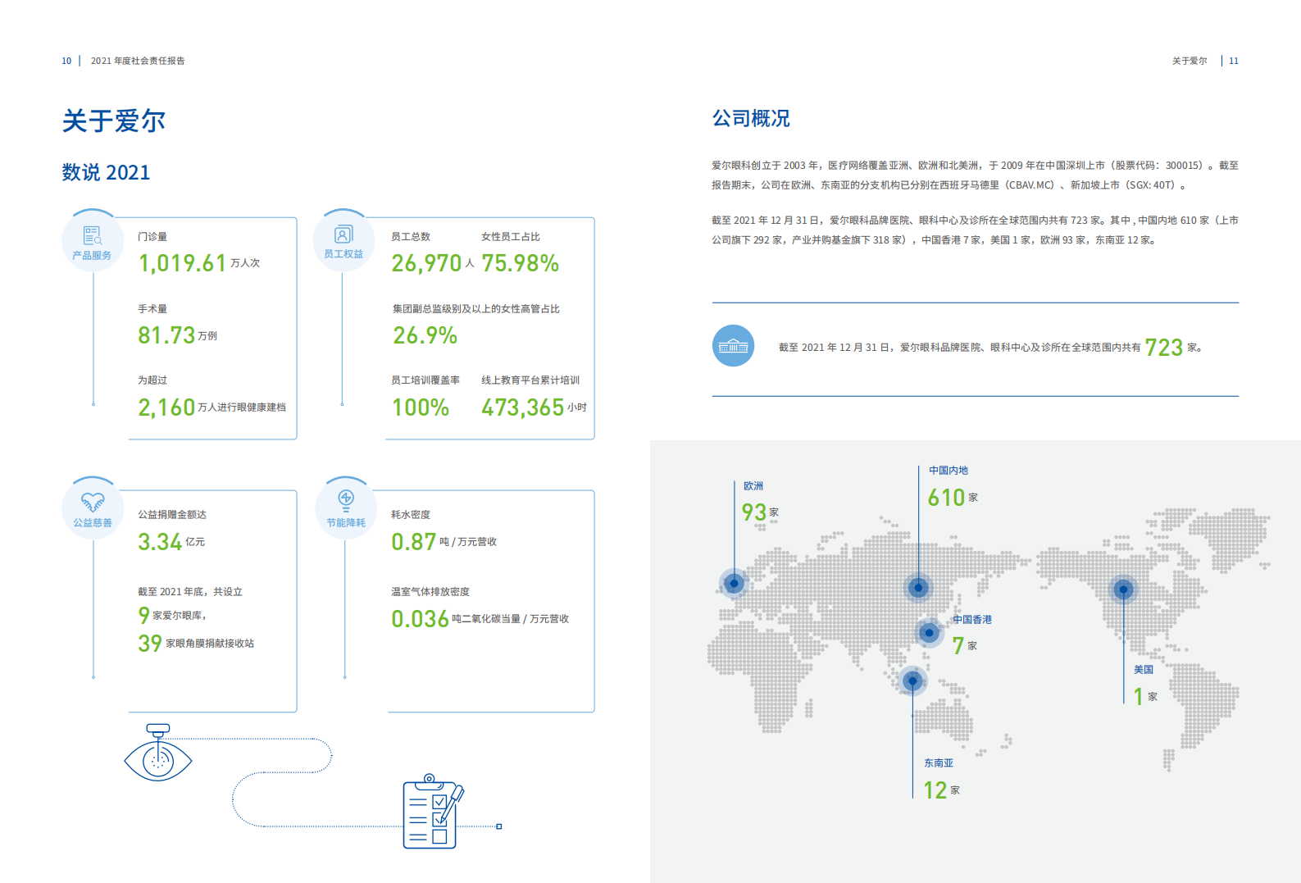Screen dimensions: 1301x883
Task: Click the 集团副总监级别及以上的女性高管占比 label
Action: (x=476, y=309)
